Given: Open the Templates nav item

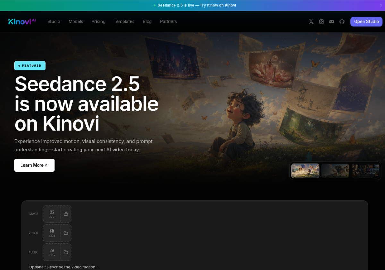Looking at the screenshot, I should pyautogui.click(x=124, y=22).
